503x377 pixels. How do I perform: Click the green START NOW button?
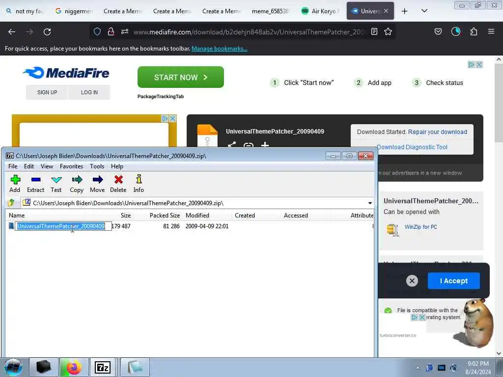181,77
